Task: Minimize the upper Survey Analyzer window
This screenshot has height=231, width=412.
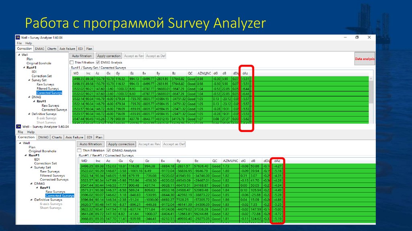Action: click(x=345, y=37)
